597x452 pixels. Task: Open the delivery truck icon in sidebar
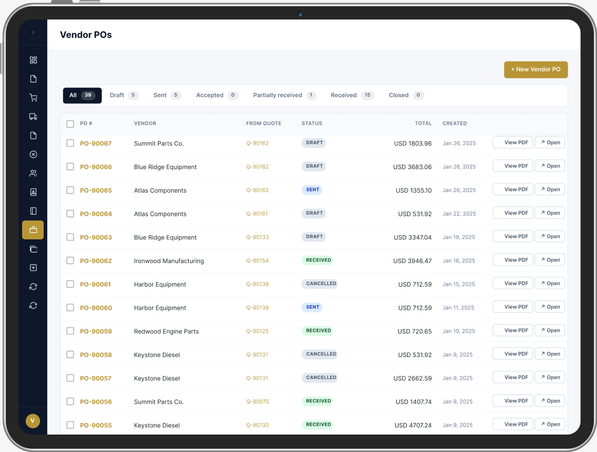point(33,117)
